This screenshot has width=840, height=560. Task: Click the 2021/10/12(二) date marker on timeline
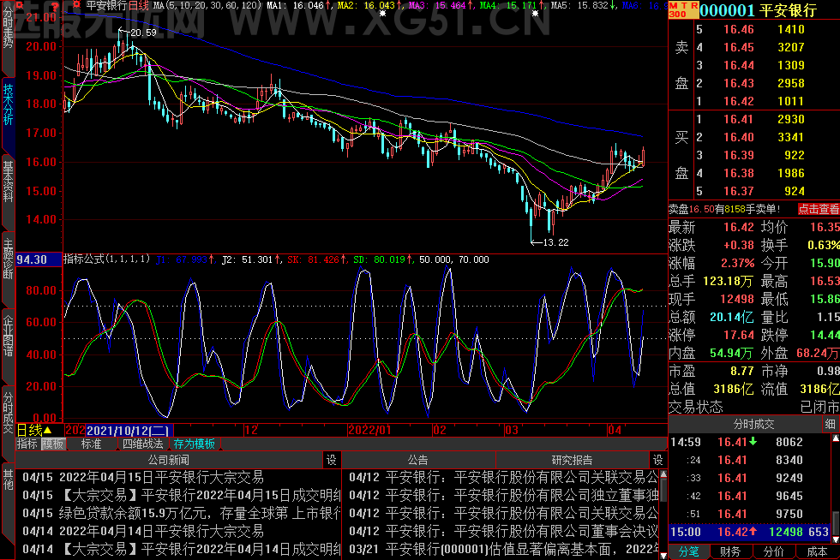coord(129,431)
